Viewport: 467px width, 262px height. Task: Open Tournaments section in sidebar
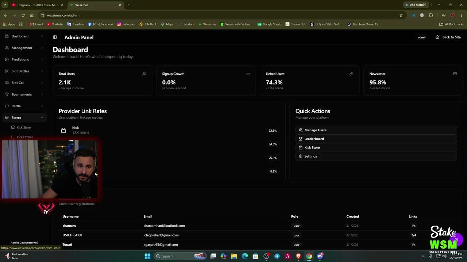(22, 95)
